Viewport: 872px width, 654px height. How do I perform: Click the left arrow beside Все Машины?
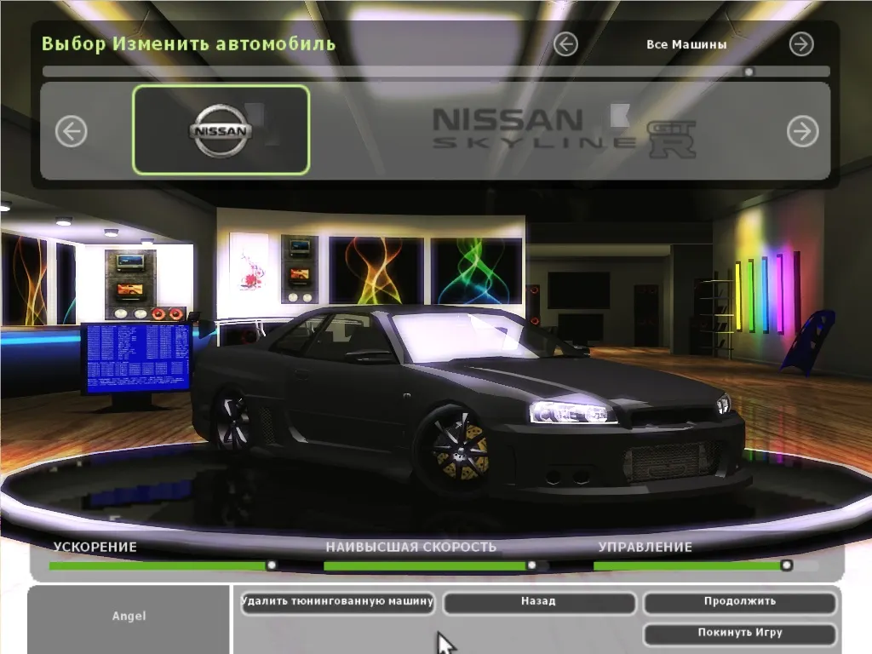point(565,44)
